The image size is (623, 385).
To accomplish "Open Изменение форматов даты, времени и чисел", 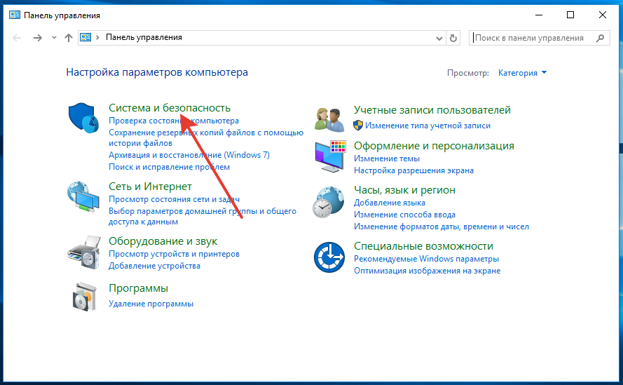I will click(x=441, y=227).
